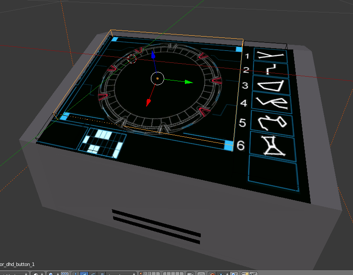Toggle the 3D manipulator widget button
The width and height of the screenshot is (353, 275).
(76, 274)
